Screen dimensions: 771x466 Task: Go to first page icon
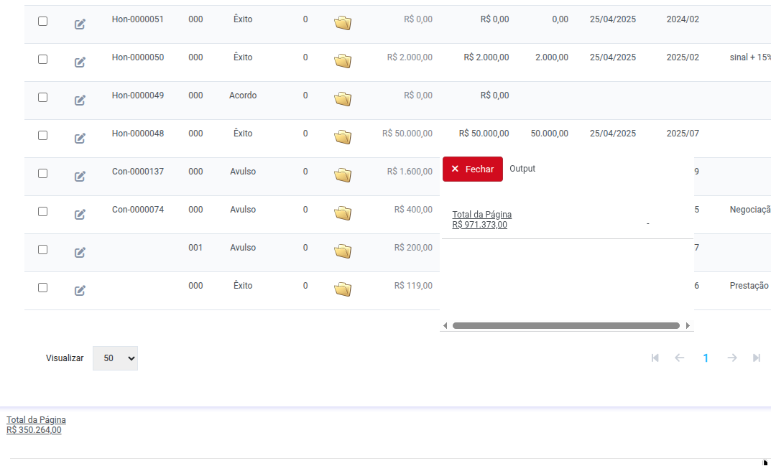pyautogui.click(x=655, y=358)
